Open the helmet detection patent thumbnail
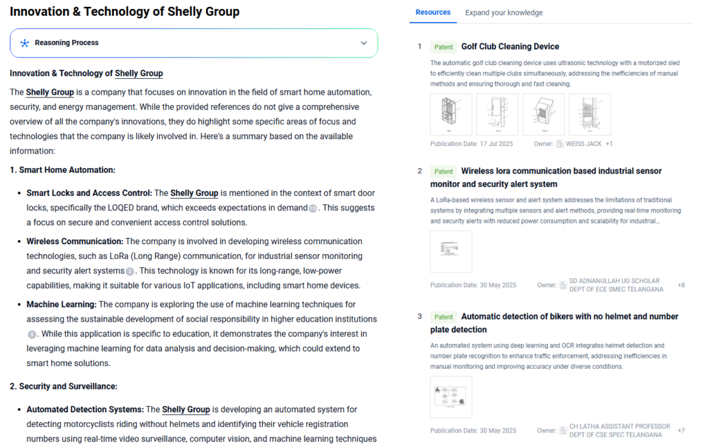Image resolution: width=703 pixels, height=447 pixels. point(451,397)
